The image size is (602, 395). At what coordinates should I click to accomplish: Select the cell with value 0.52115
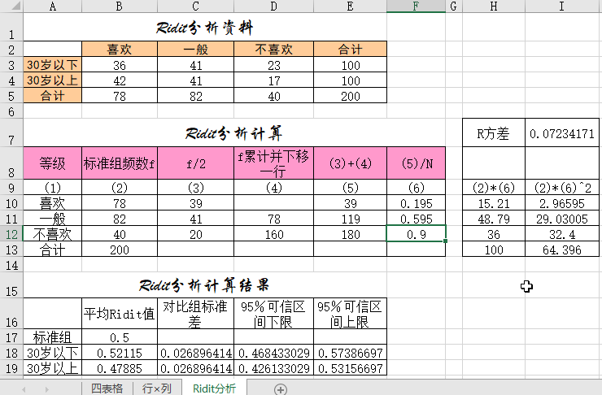tap(120, 354)
